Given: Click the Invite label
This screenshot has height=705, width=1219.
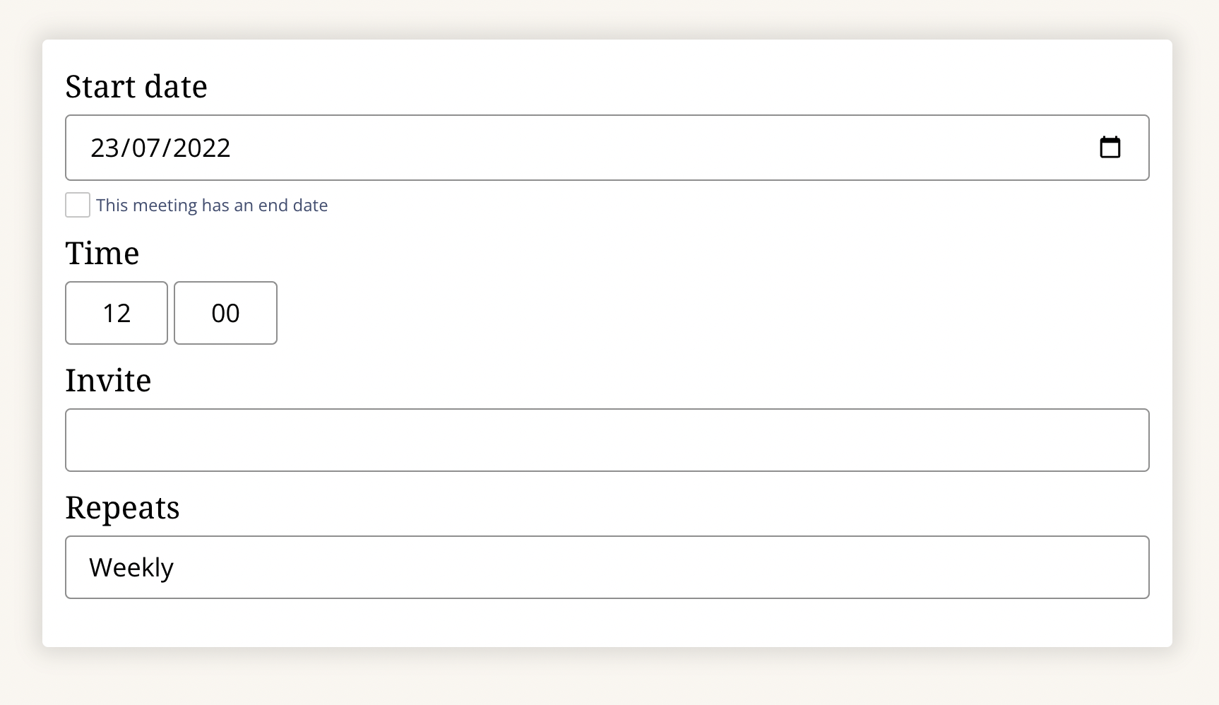Looking at the screenshot, I should point(108,380).
